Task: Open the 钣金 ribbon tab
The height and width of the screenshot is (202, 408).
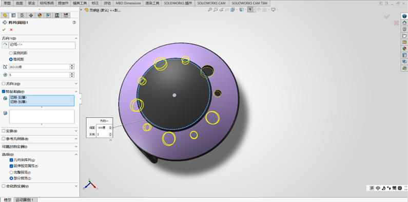Action: coord(31,3)
